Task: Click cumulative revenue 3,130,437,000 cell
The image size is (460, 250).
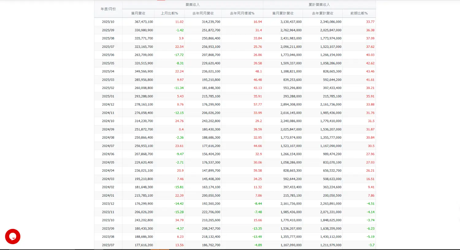Action: (291, 22)
